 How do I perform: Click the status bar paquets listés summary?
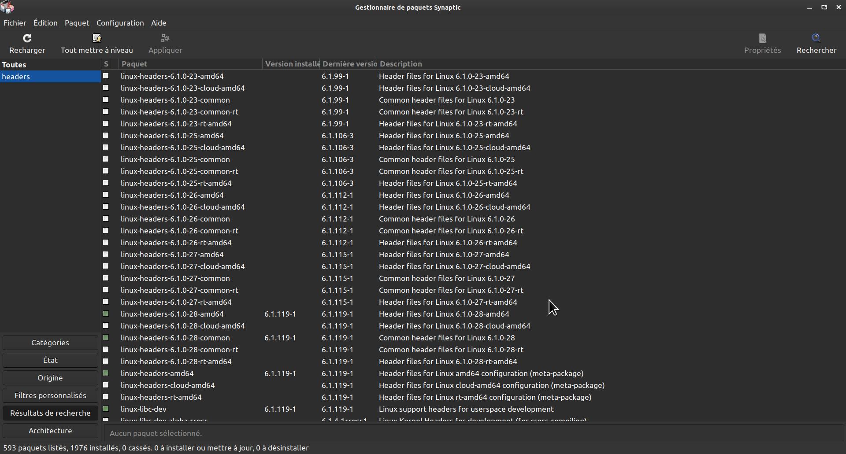pos(156,448)
